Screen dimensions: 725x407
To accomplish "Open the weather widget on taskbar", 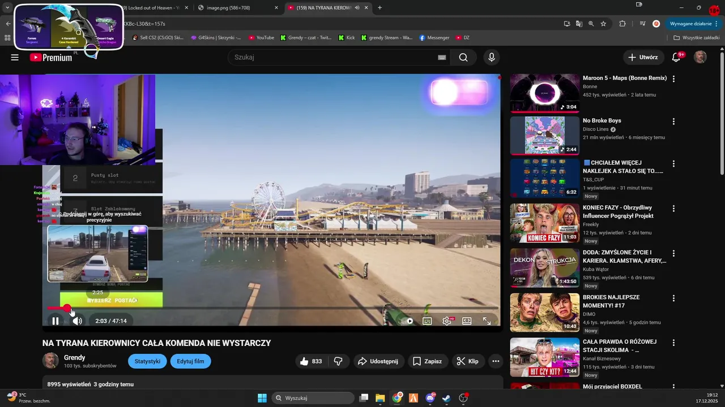I will point(28,397).
